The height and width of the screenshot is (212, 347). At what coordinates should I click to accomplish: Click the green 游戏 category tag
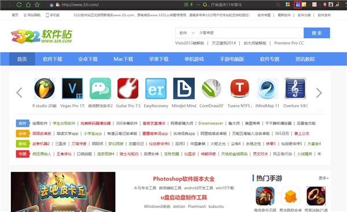(x=23, y=144)
